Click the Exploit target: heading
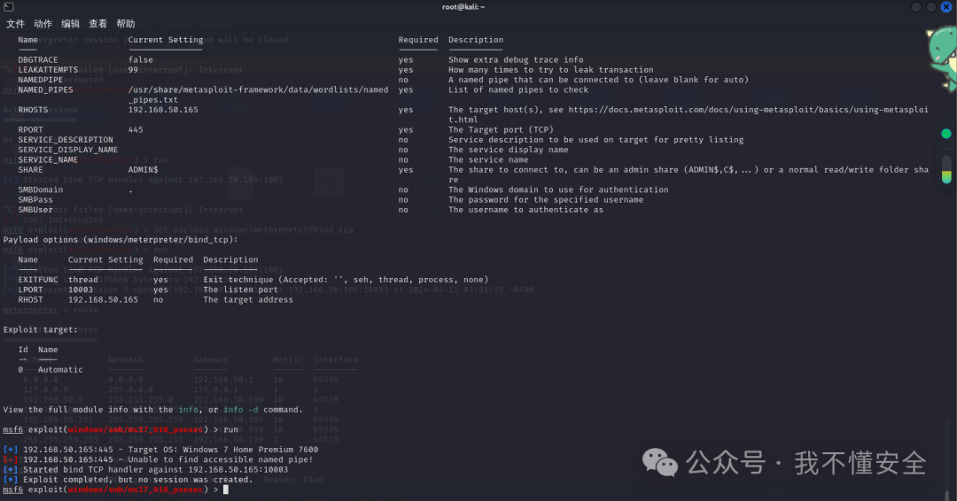The height and width of the screenshot is (501, 957). click(40, 330)
